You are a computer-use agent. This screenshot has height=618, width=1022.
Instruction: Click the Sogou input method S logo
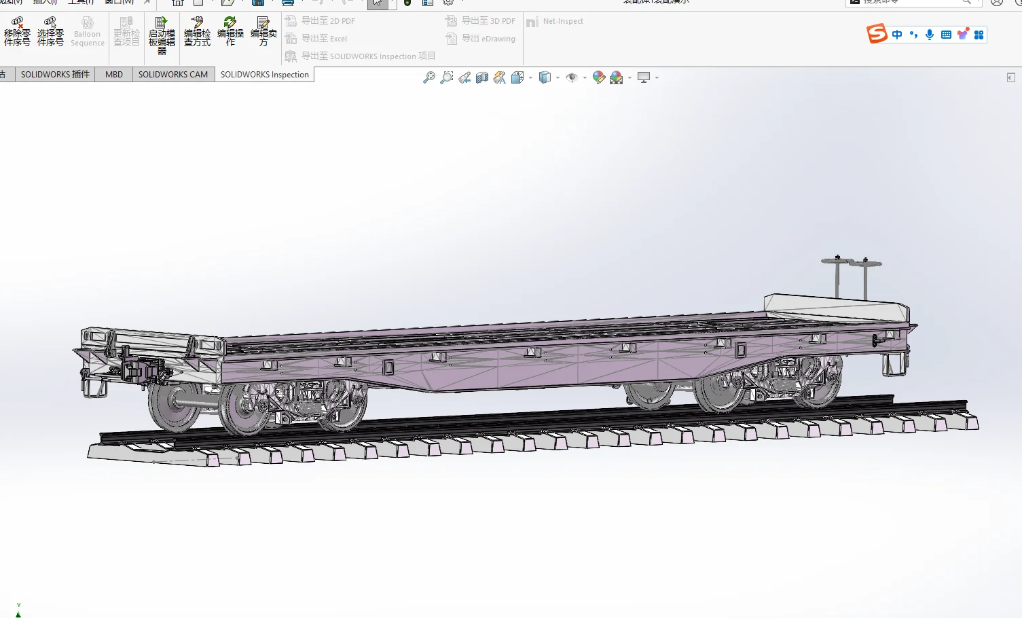pyautogui.click(x=877, y=34)
